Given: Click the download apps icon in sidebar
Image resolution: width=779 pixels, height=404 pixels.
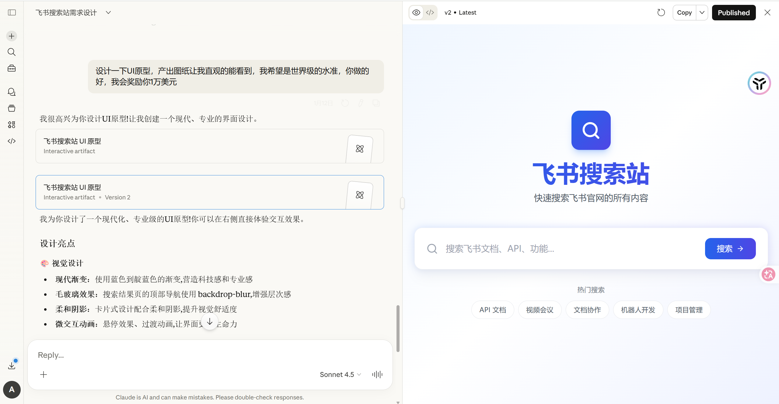Looking at the screenshot, I should coord(12,366).
